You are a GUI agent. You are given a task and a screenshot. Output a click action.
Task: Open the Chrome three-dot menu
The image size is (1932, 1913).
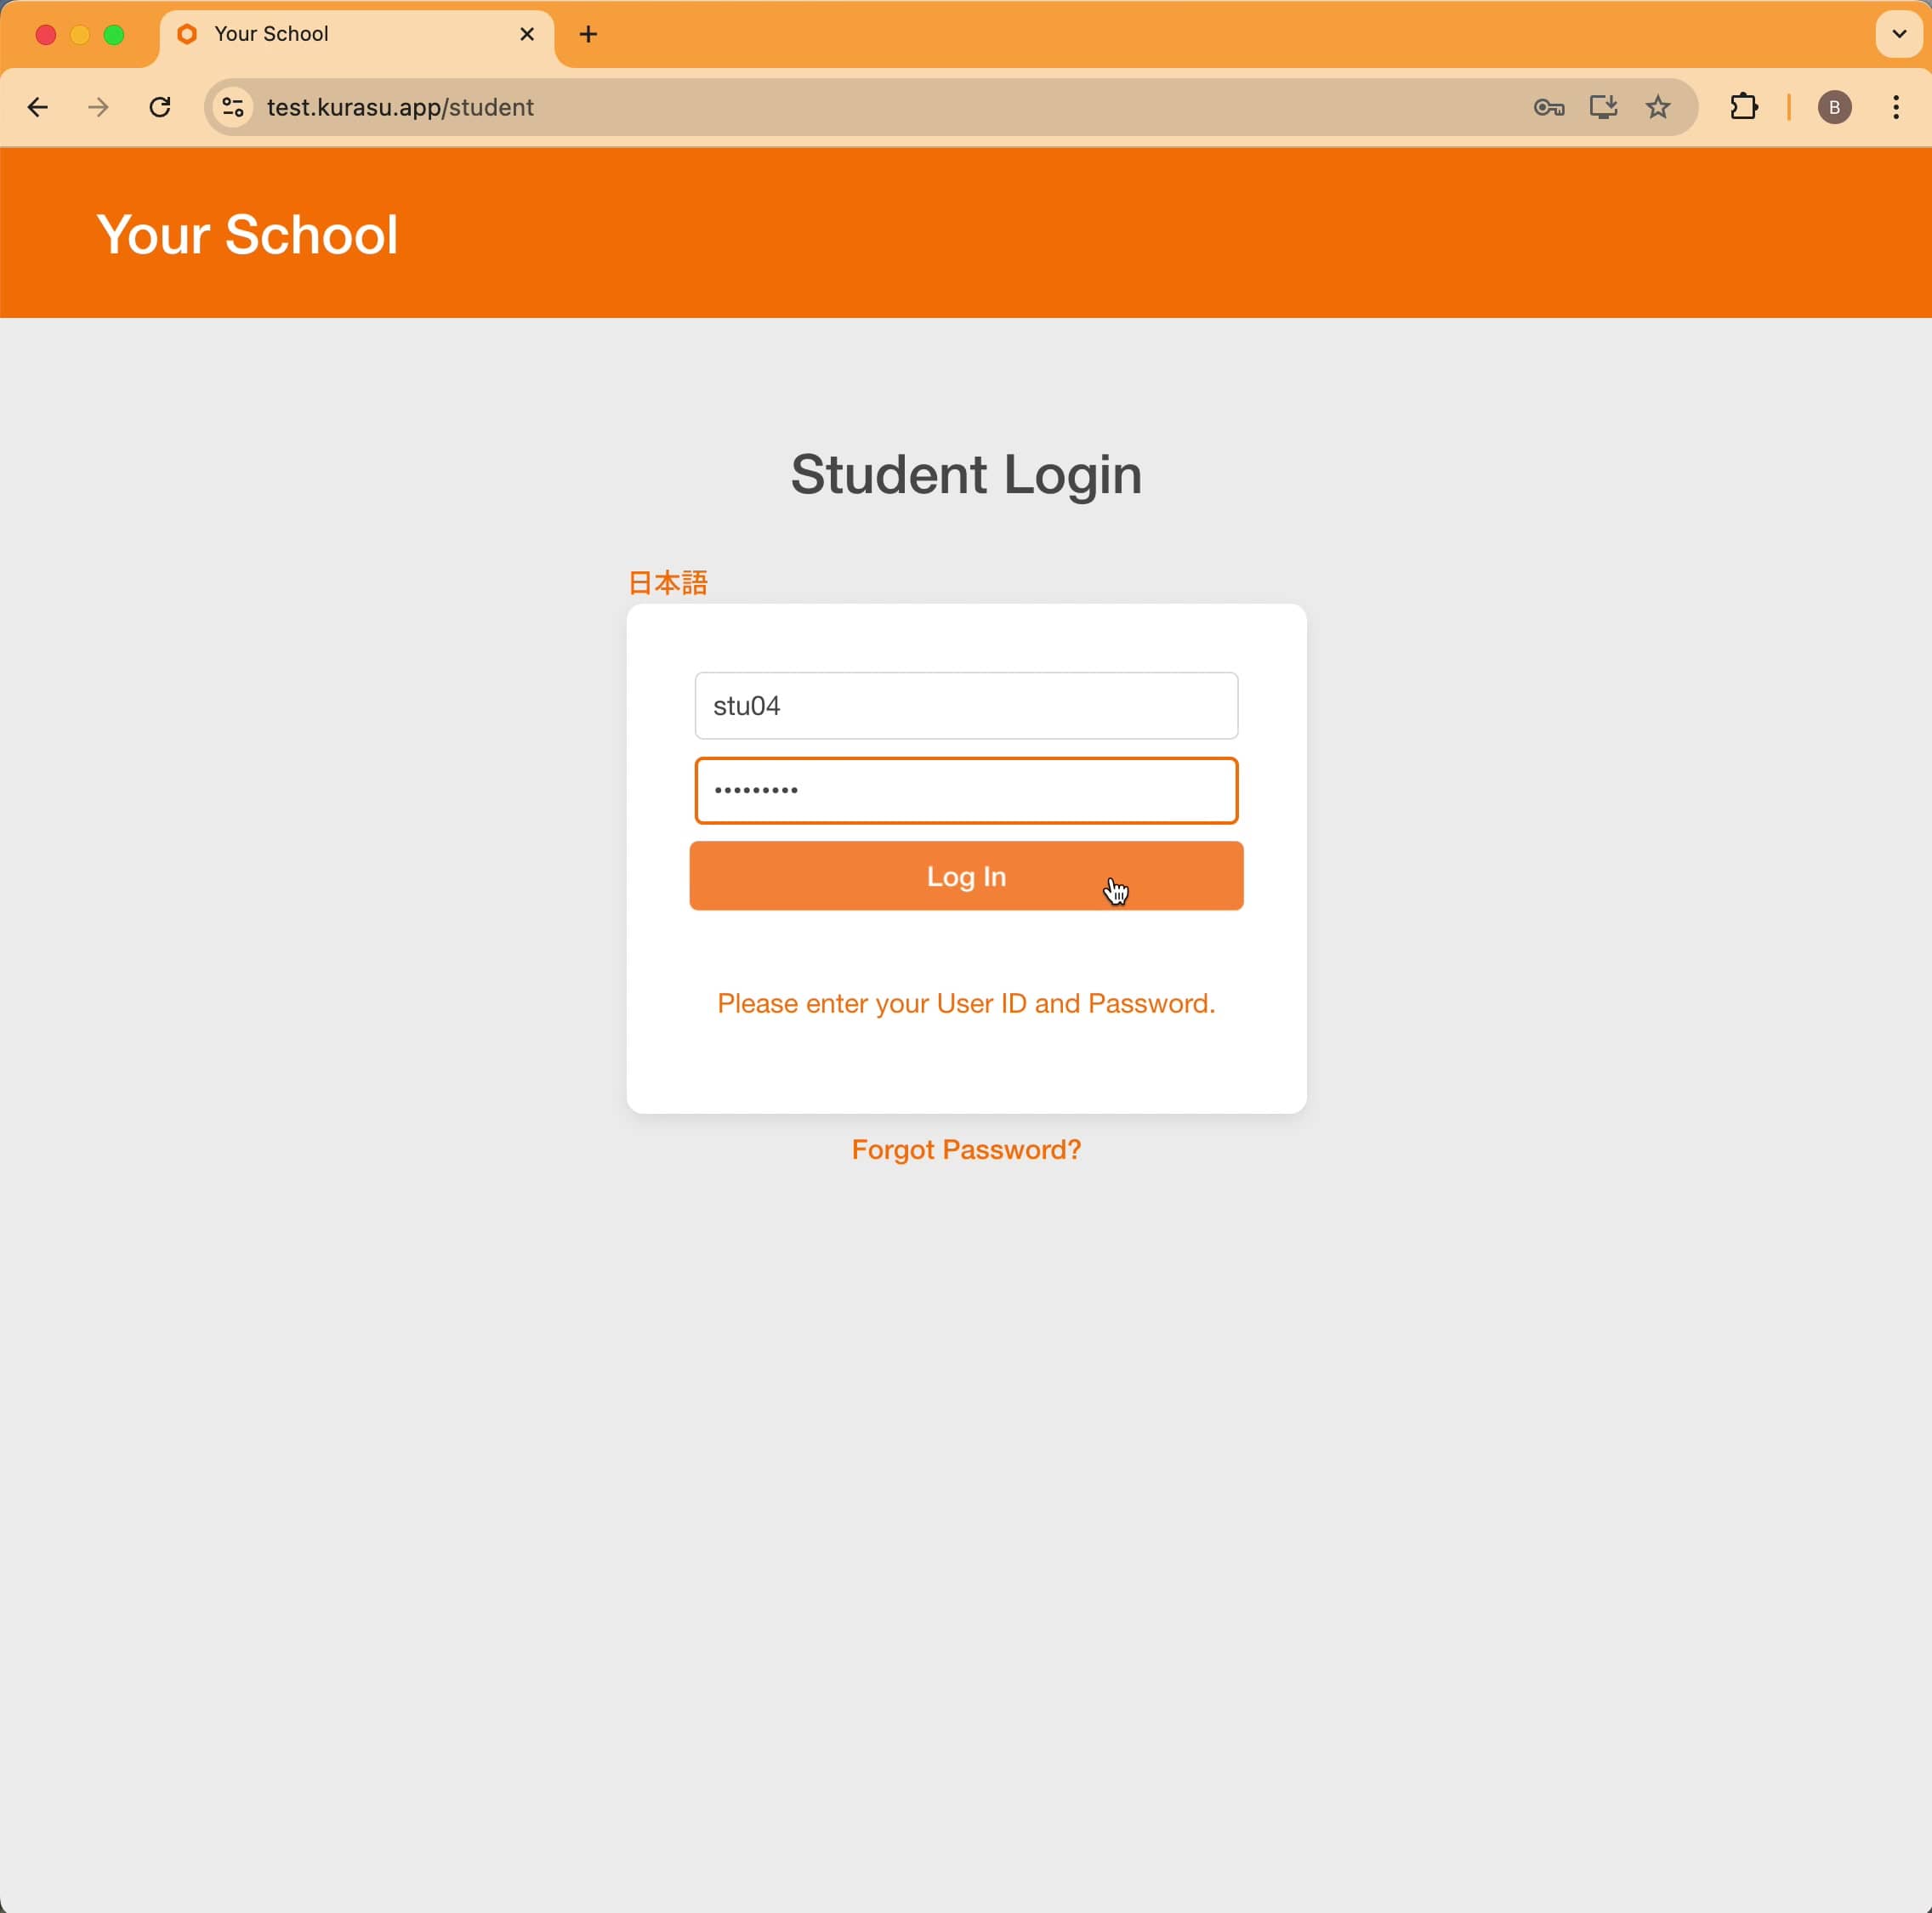[1896, 107]
